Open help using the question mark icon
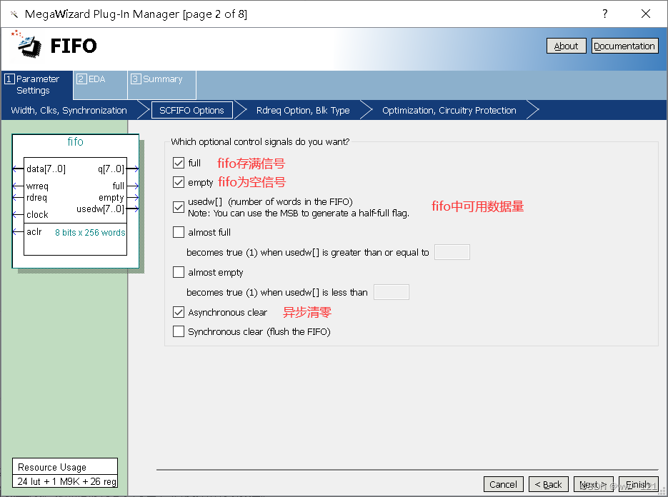Image resolution: width=668 pixels, height=497 pixels. [x=604, y=13]
